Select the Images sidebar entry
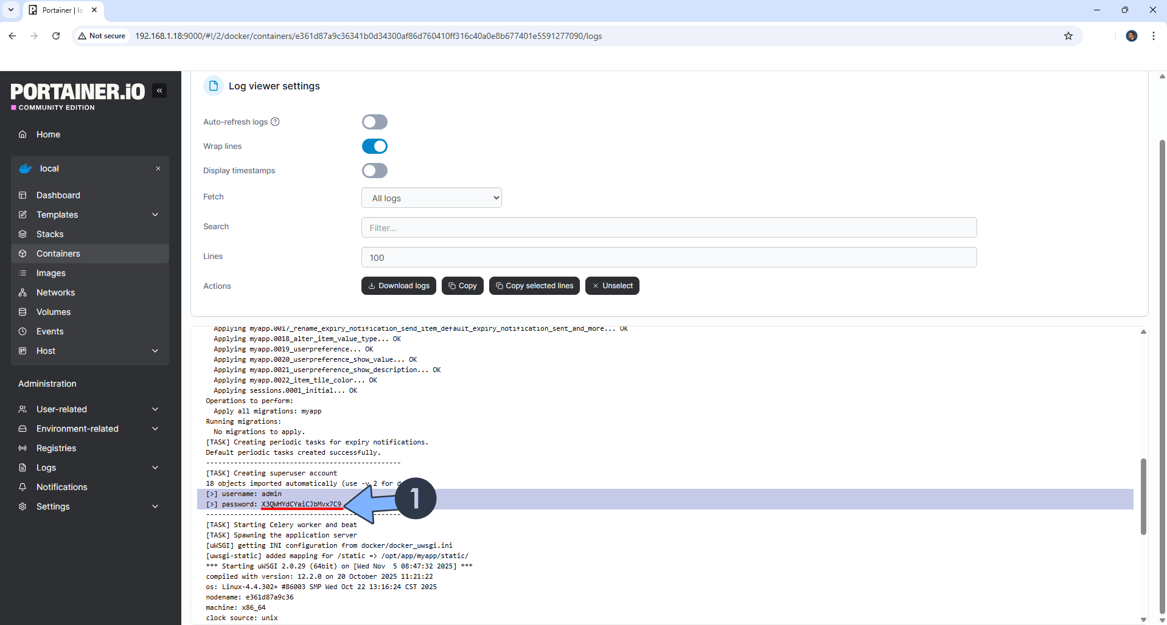Image resolution: width=1167 pixels, height=625 pixels. point(51,273)
